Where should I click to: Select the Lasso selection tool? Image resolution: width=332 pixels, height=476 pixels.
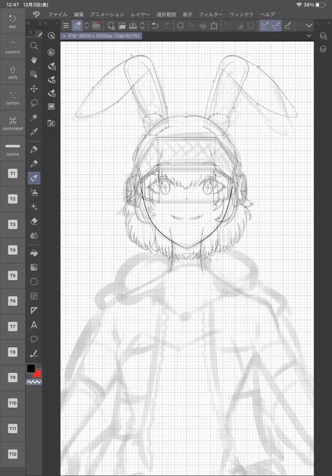(34, 103)
